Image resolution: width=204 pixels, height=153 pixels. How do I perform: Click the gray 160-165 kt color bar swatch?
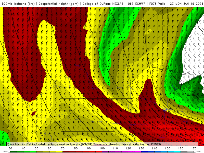pos(184,152)
